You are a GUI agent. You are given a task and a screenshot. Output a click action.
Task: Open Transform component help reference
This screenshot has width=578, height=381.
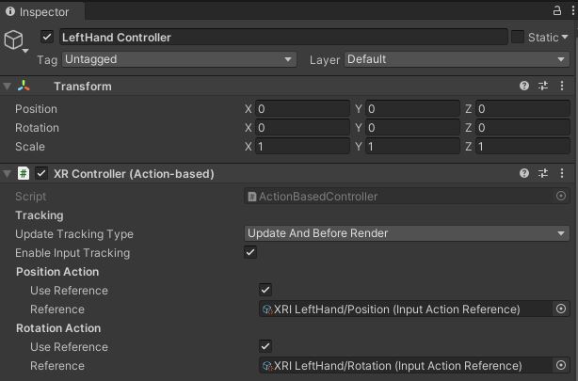[523, 86]
